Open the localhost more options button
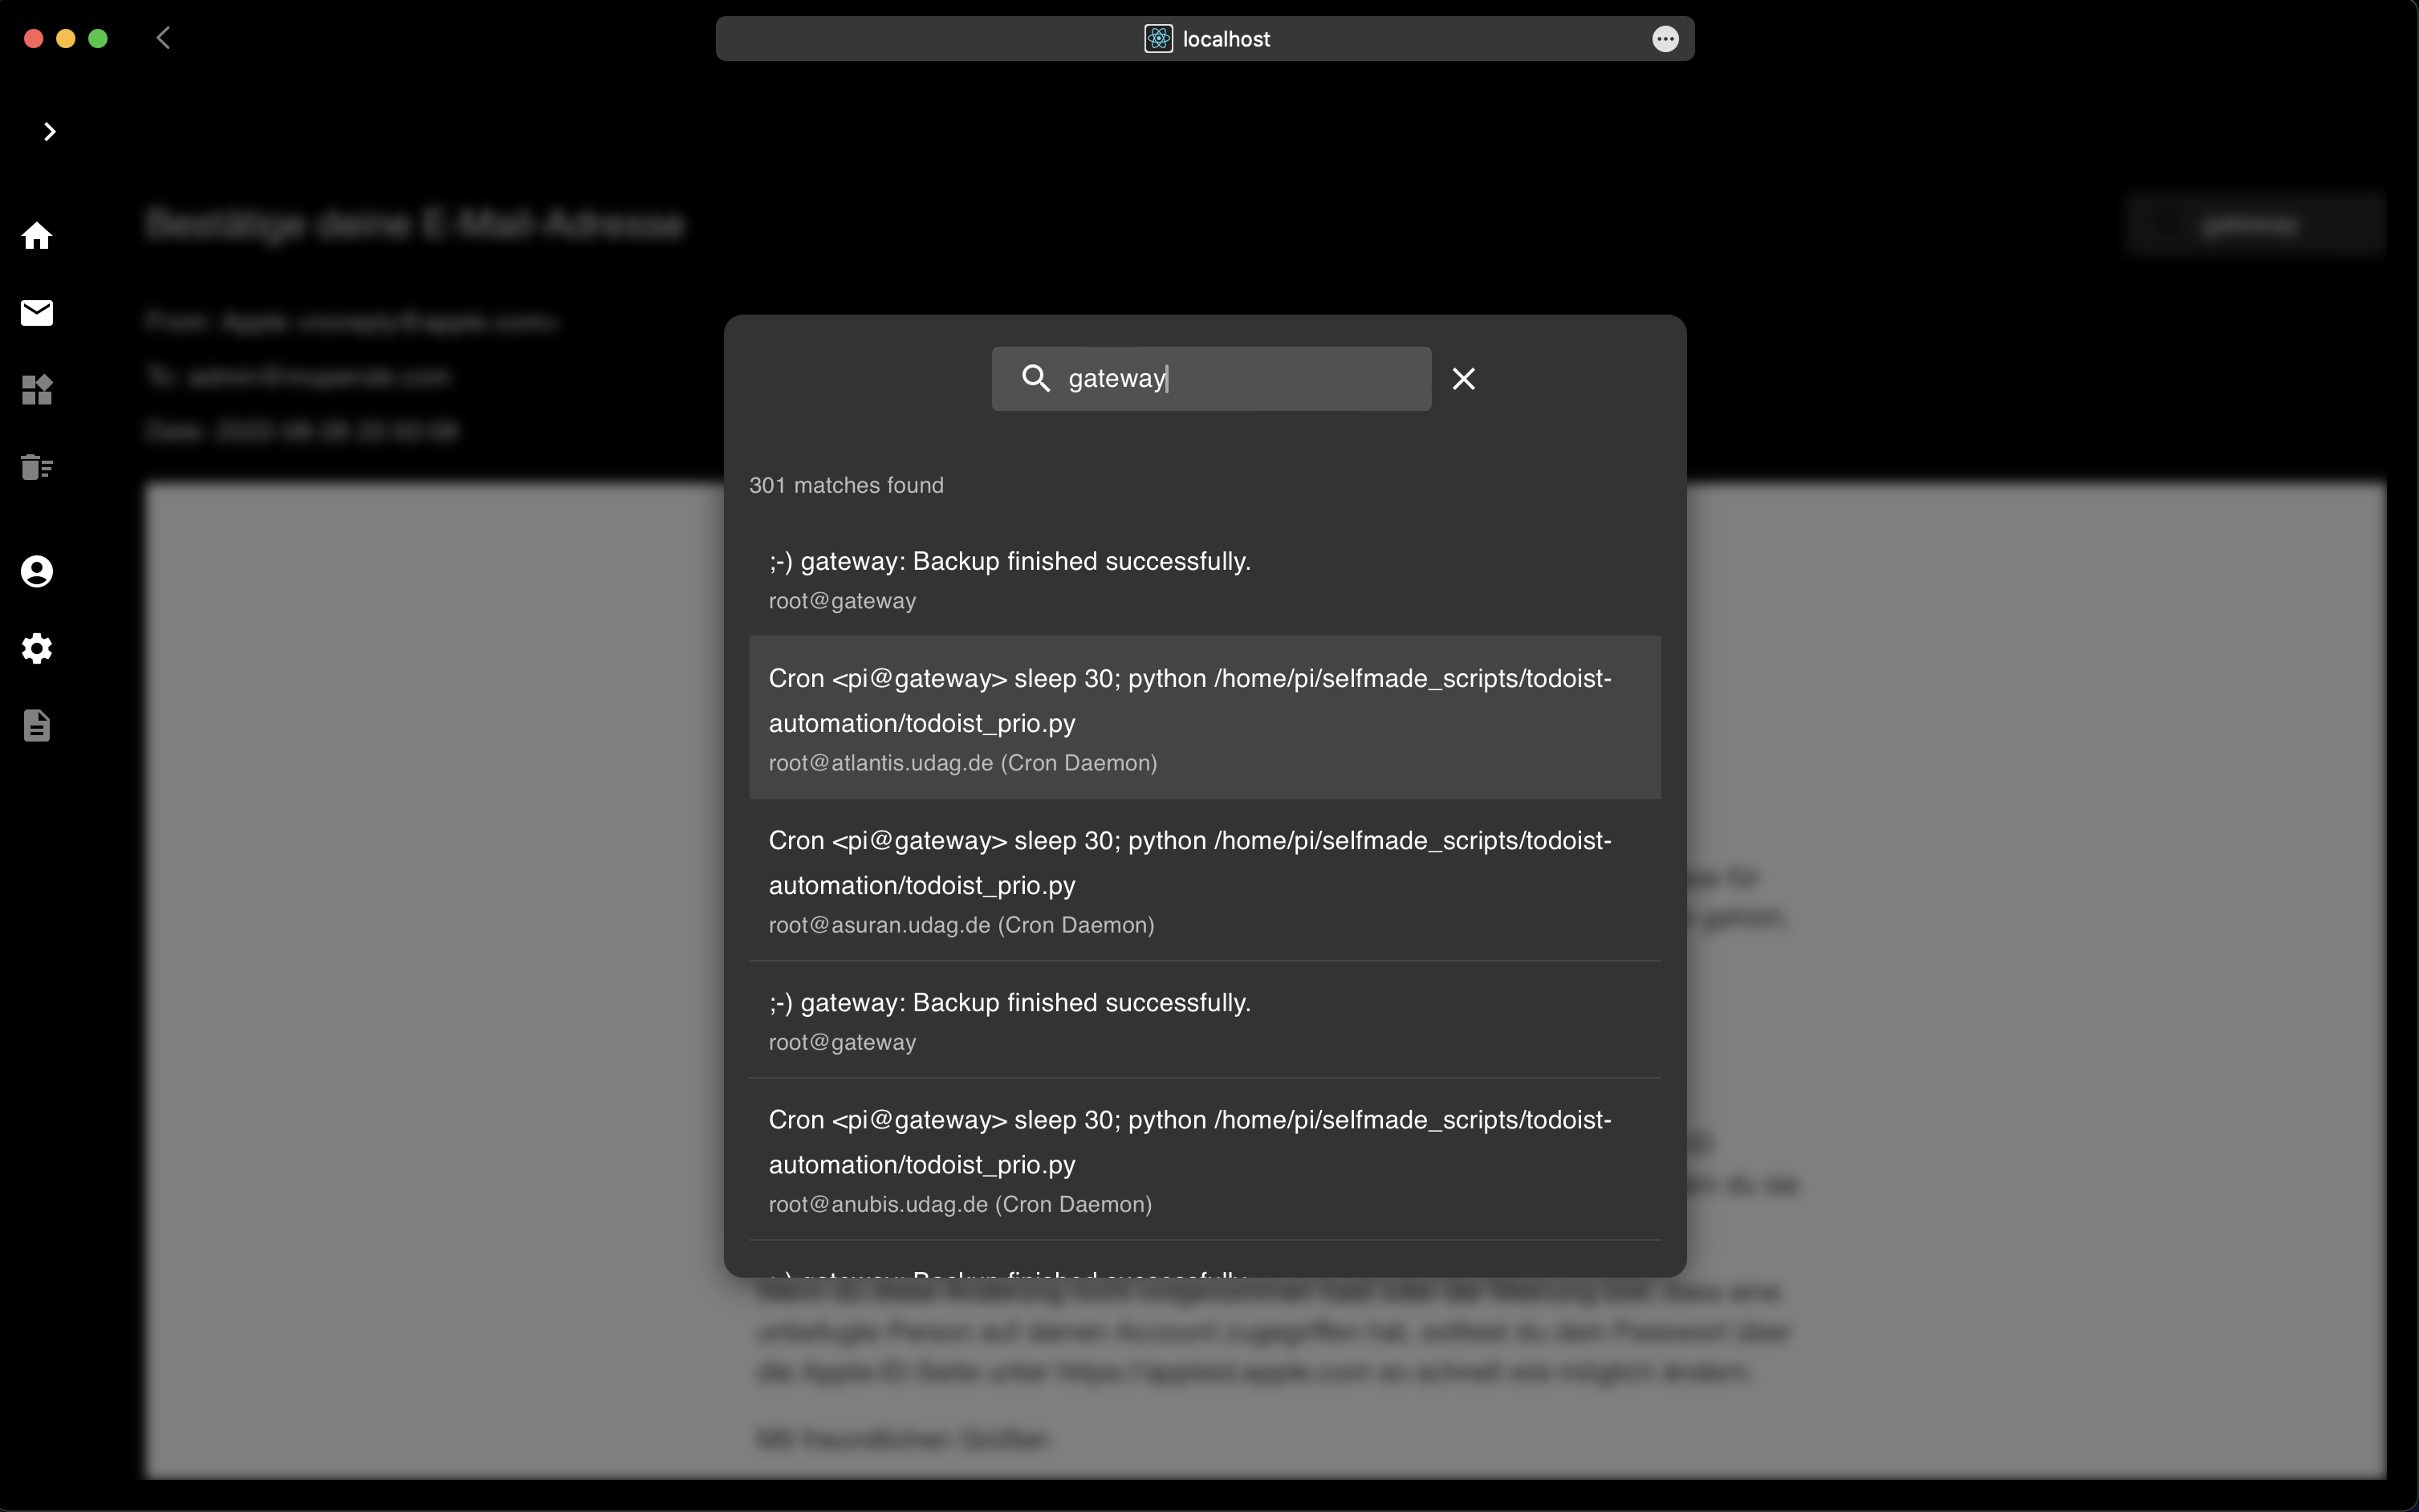 [x=1665, y=38]
